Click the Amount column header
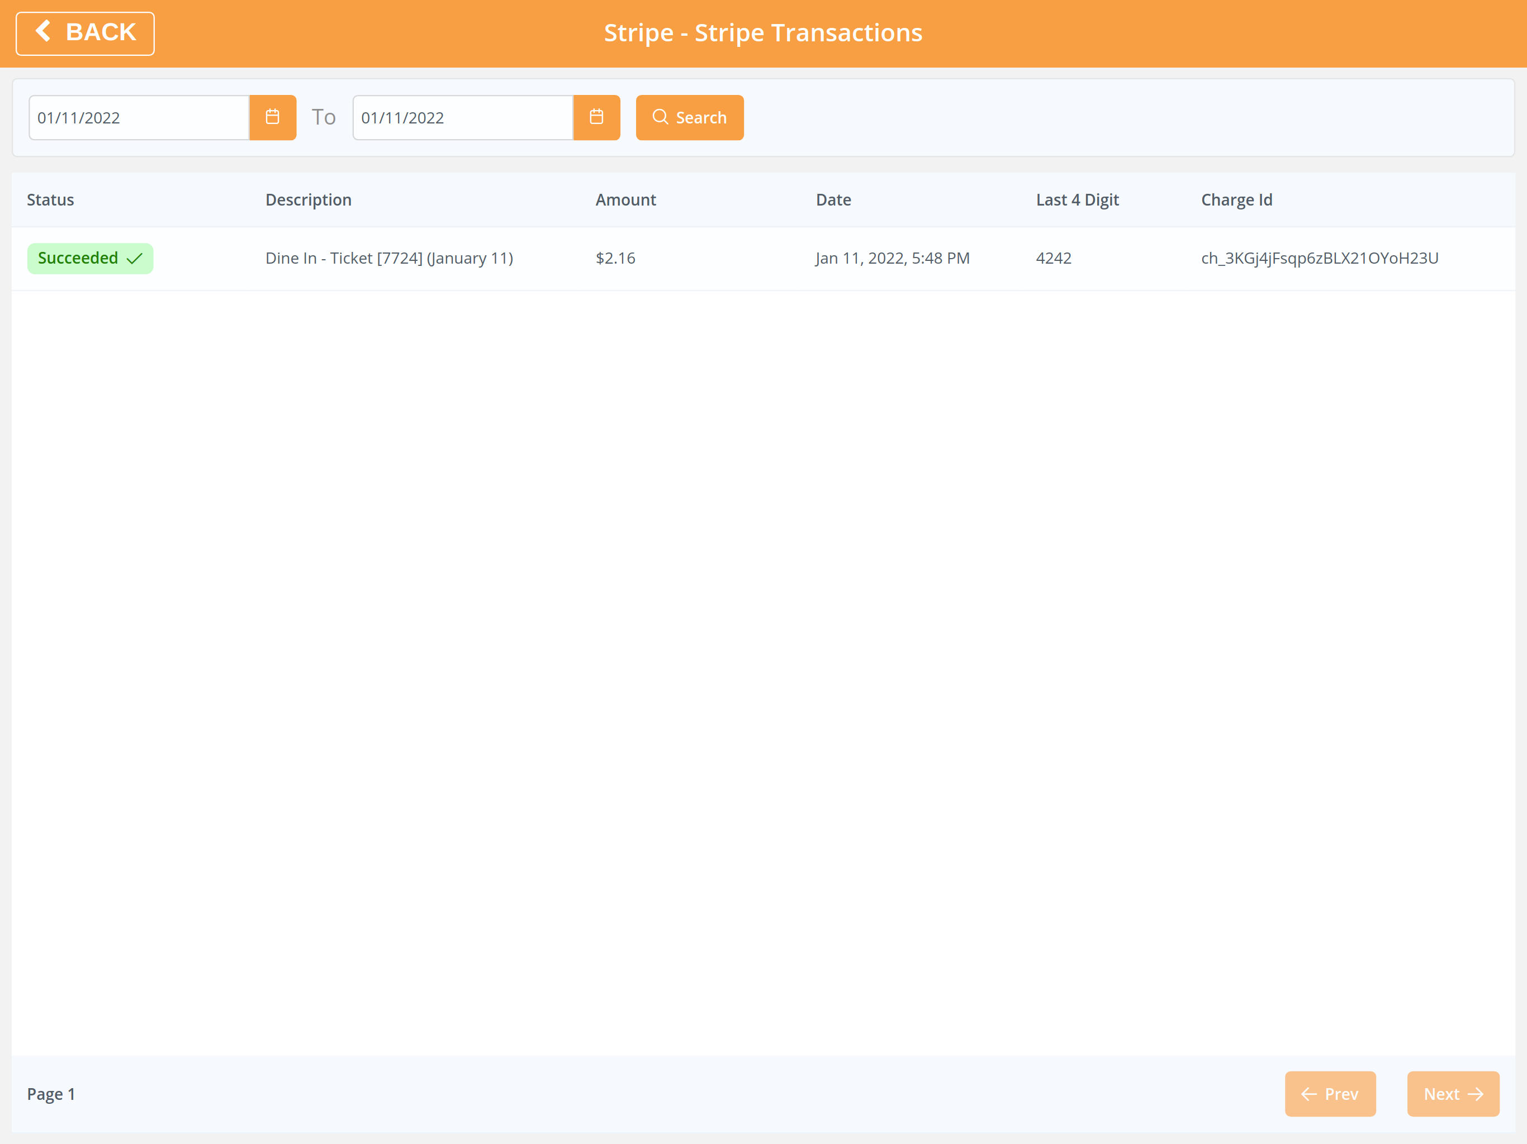The width and height of the screenshot is (1527, 1144). point(626,199)
